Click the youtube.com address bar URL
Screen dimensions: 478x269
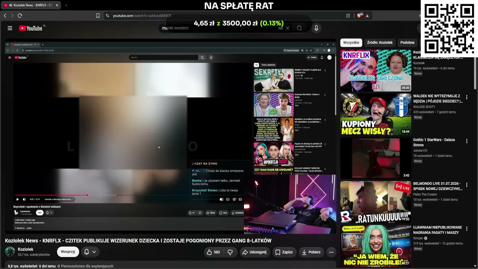click(x=142, y=16)
